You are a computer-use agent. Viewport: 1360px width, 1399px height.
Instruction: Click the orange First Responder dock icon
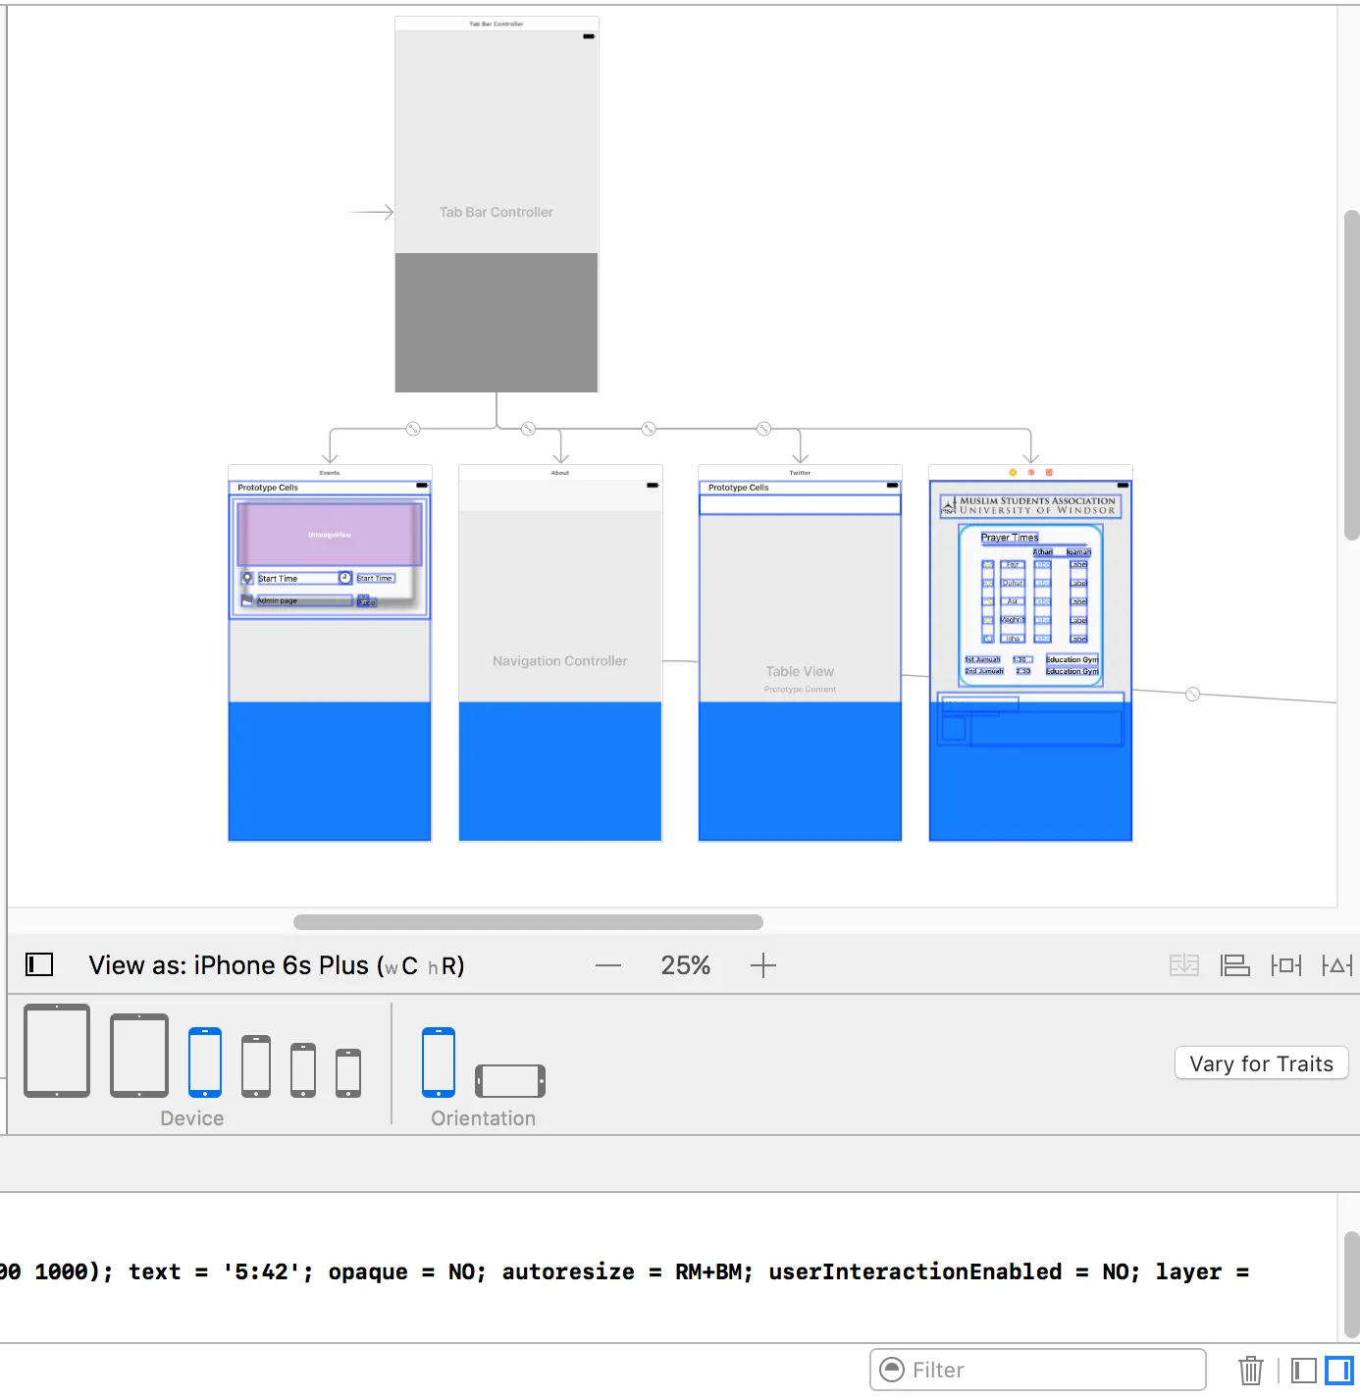point(1030,473)
